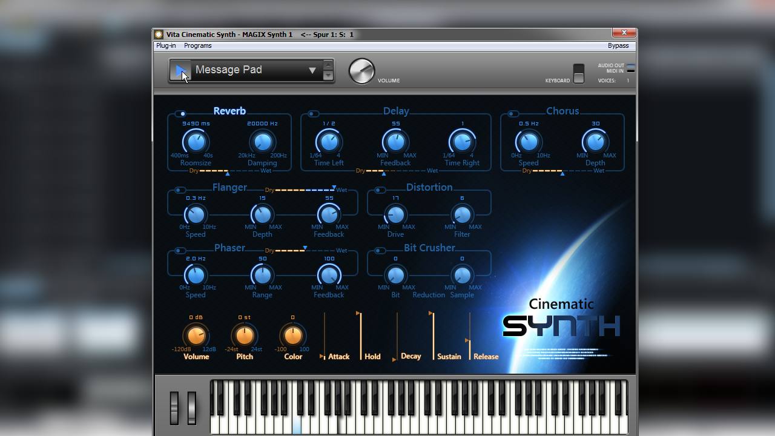
Task: Click the Phaser Feedback knob
Action: click(329, 275)
